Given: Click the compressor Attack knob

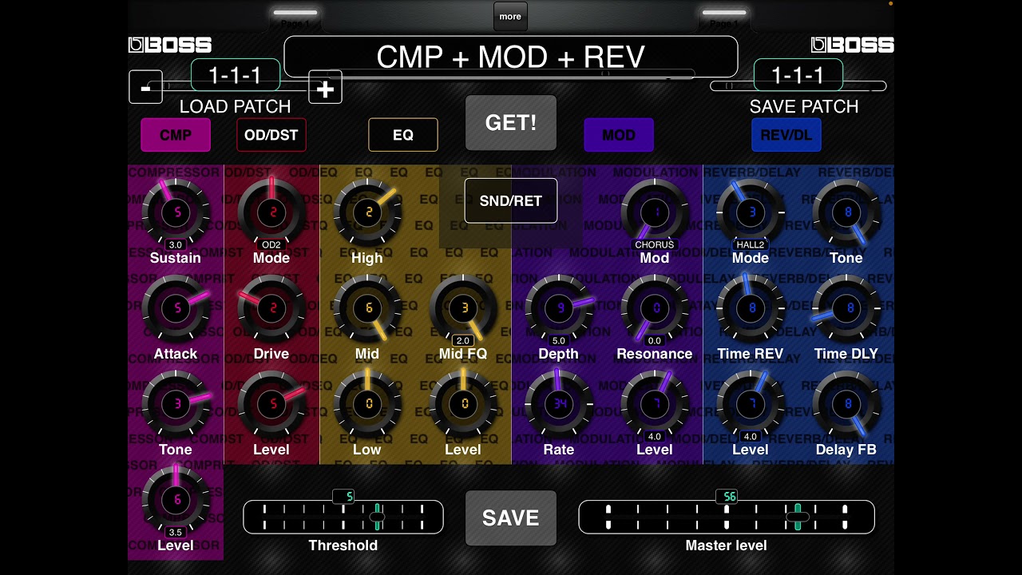Looking at the screenshot, I should [x=176, y=308].
